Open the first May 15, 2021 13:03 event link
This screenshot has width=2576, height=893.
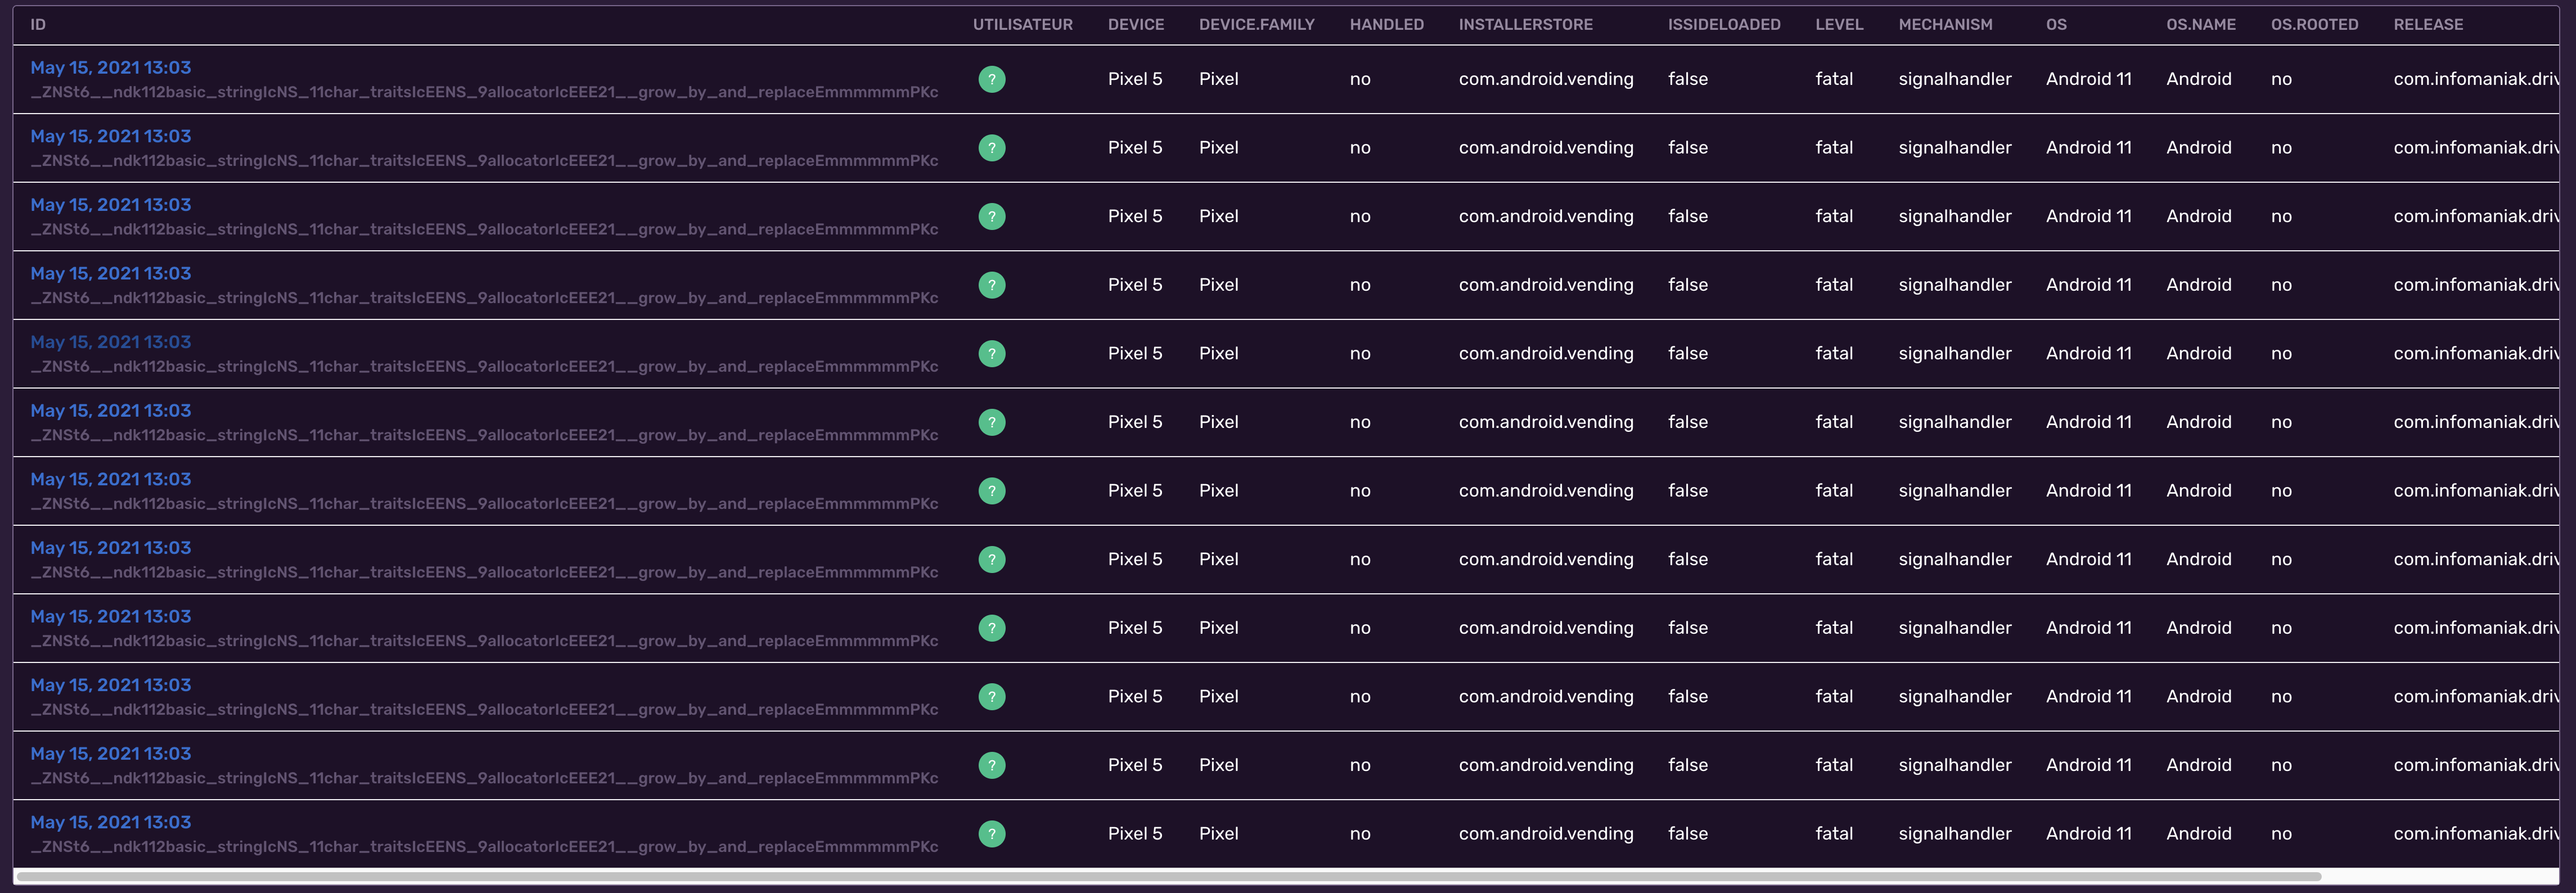[x=110, y=68]
